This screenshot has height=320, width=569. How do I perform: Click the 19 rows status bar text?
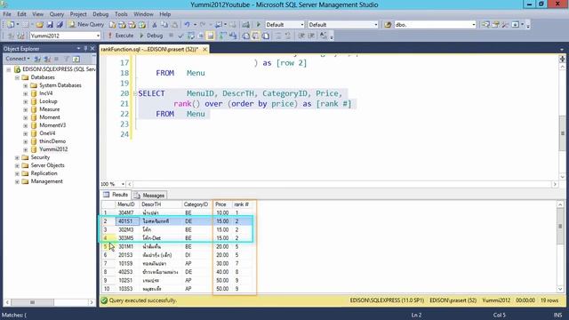[549, 300]
